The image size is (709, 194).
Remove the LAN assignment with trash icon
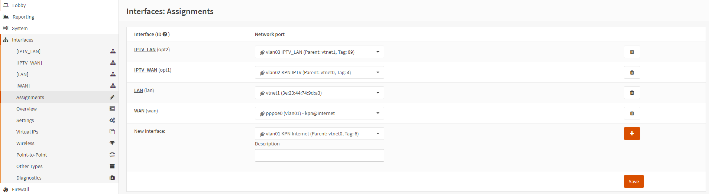coord(632,93)
